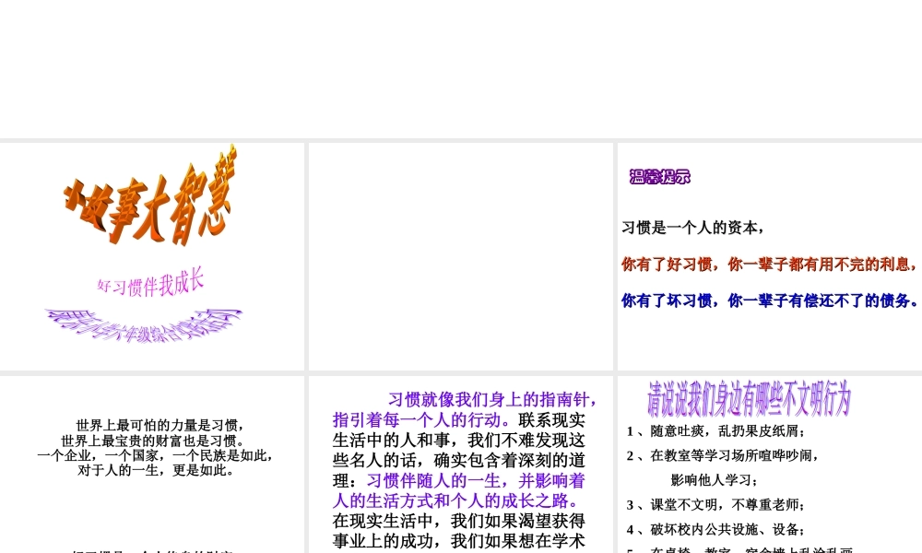Viewport: 922px width, 553px height.
Task: Click red line 你有了好习惯，你一辈子都有用不完的利息
Action: pos(770,265)
